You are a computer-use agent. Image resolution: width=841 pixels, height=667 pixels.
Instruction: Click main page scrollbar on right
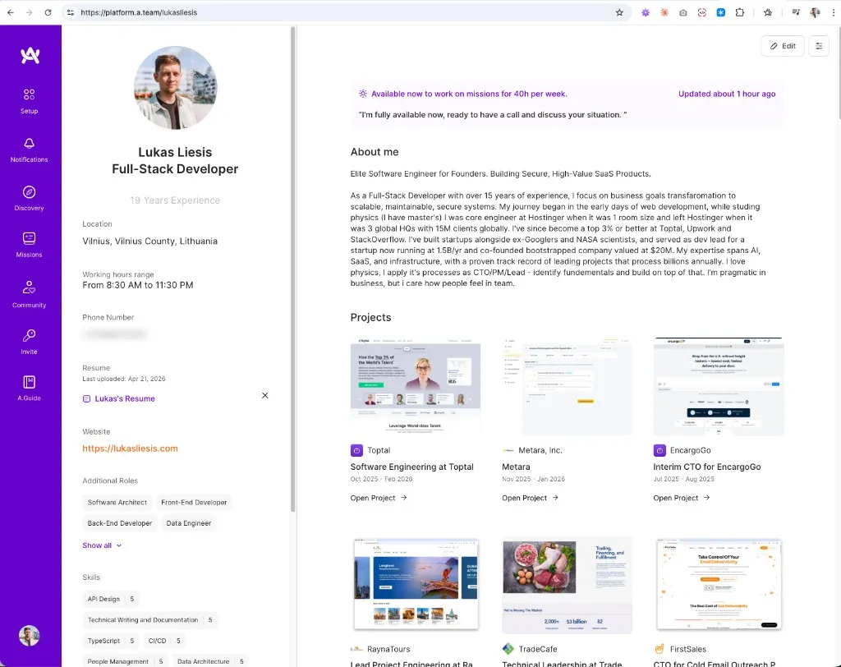[839, 72]
